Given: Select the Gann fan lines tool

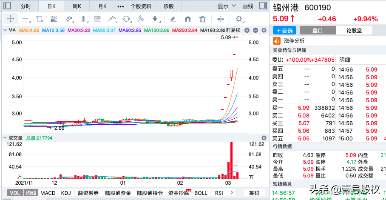Looking at the screenshot, I should 54,19.
